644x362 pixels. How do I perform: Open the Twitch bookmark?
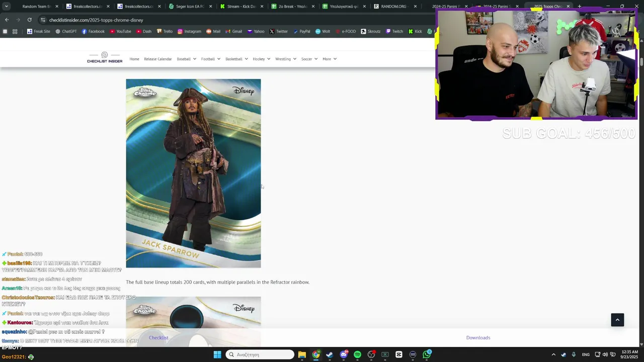click(x=394, y=31)
